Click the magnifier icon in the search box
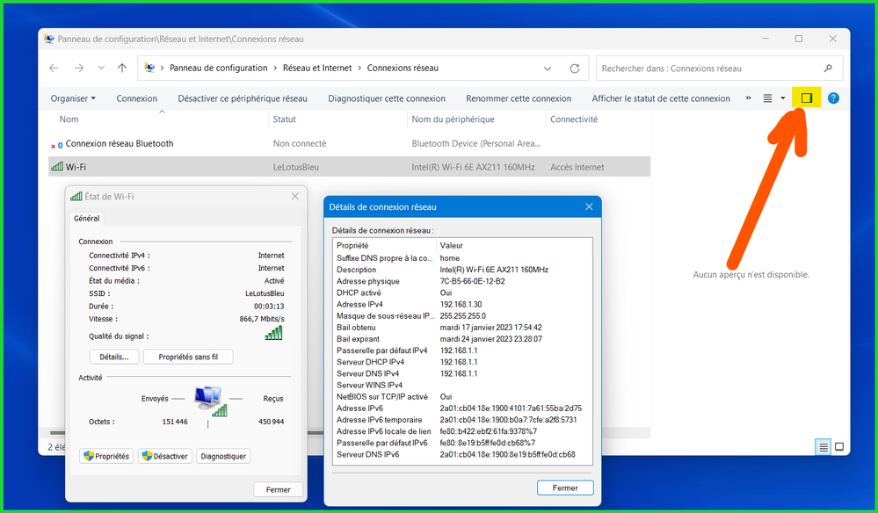 [x=827, y=69]
